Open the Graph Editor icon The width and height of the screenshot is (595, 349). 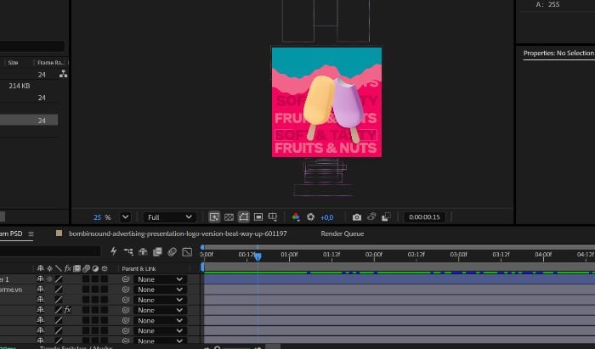click(187, 251)
